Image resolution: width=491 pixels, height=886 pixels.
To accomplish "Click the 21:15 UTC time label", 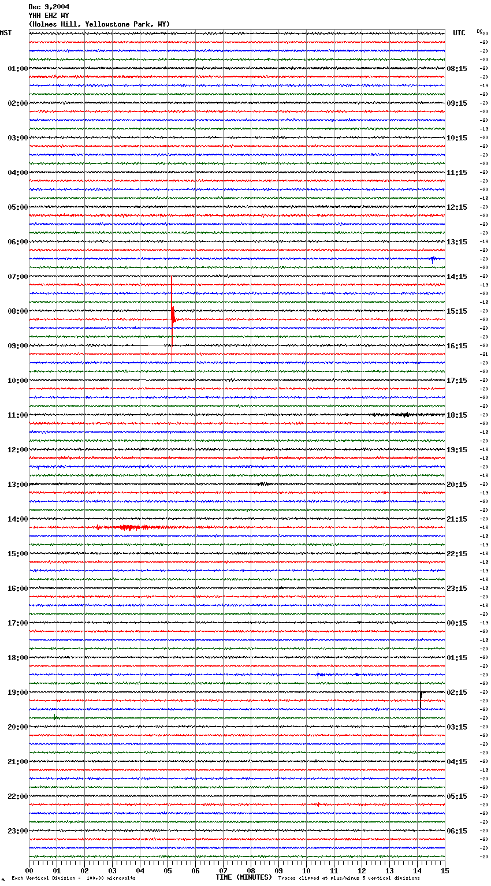I will 457,519.
